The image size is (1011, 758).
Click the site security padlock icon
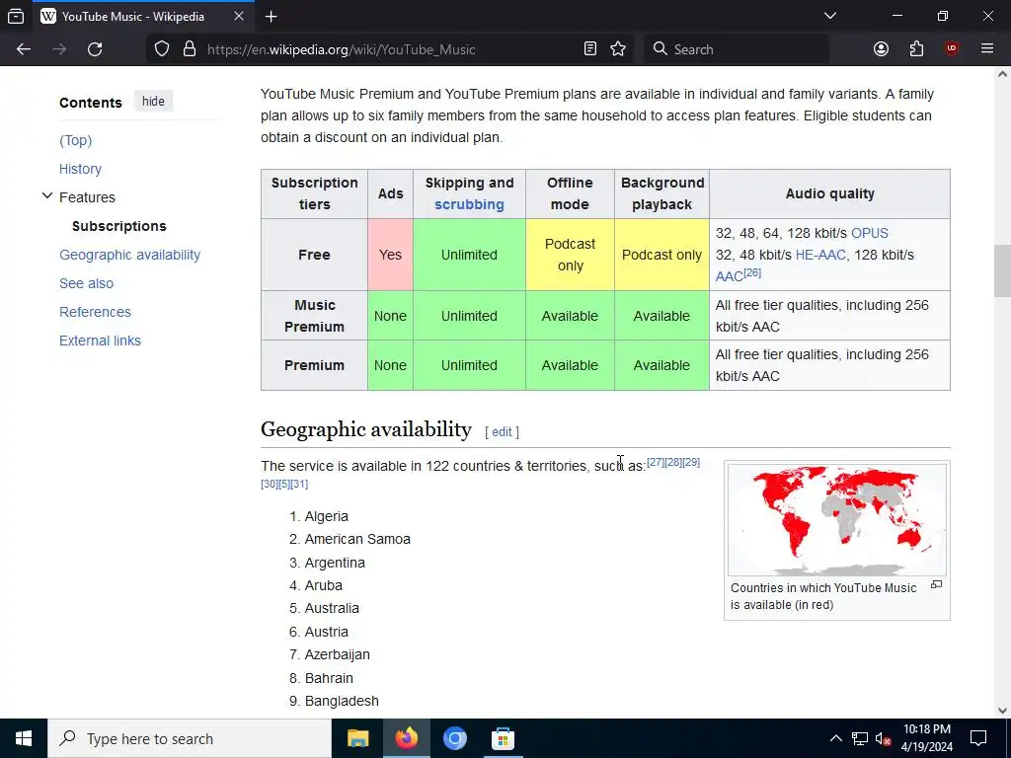click(x=189, y=49)
